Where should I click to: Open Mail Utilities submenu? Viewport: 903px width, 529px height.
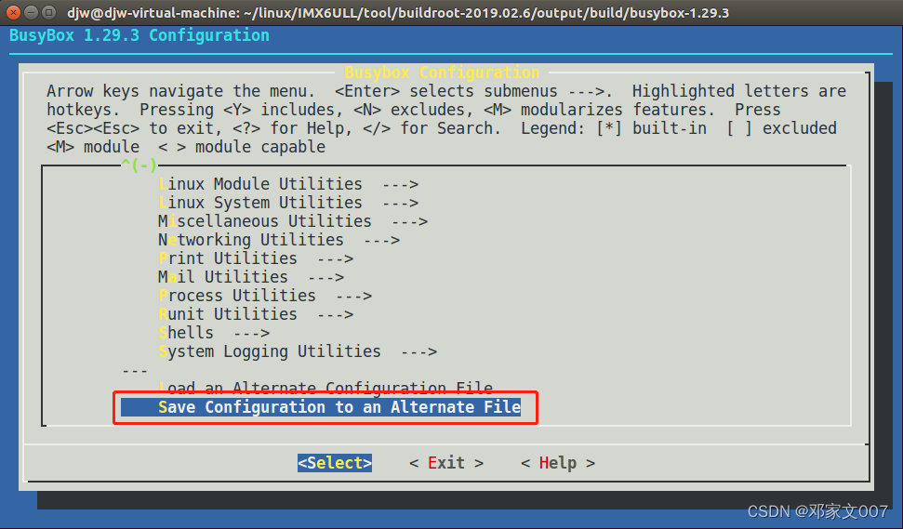click(x=251, y=277)
